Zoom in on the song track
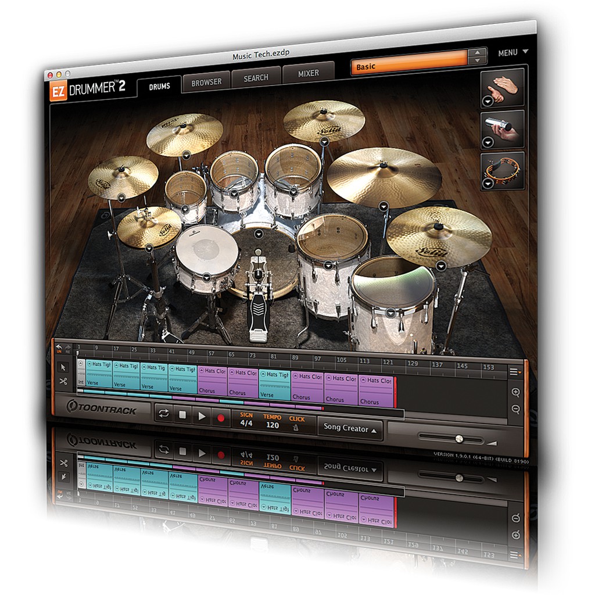 (x=515, y=392)
